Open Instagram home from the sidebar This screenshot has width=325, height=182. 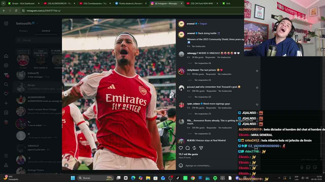6,56
